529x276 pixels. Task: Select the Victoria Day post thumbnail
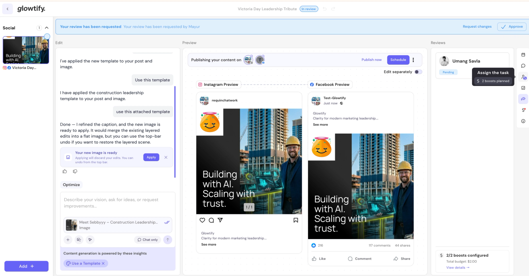point(26,50)
